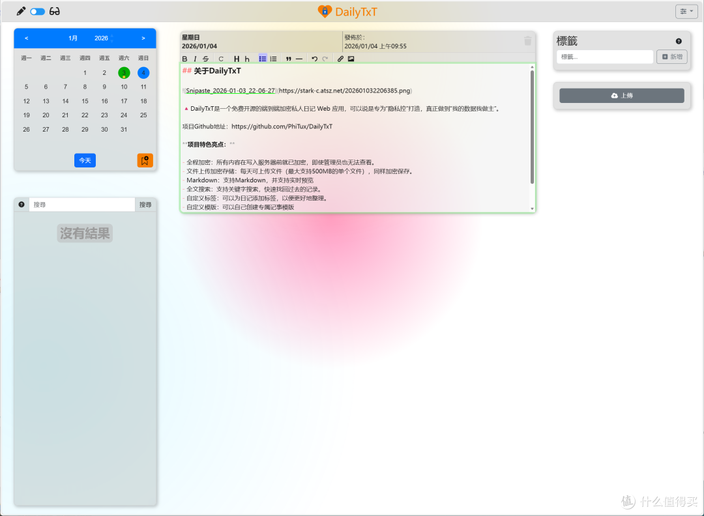The width and height of the screenshot is (704, 516).
Task: Select day 15 in the calendar
Action: [x=85, y=101]
